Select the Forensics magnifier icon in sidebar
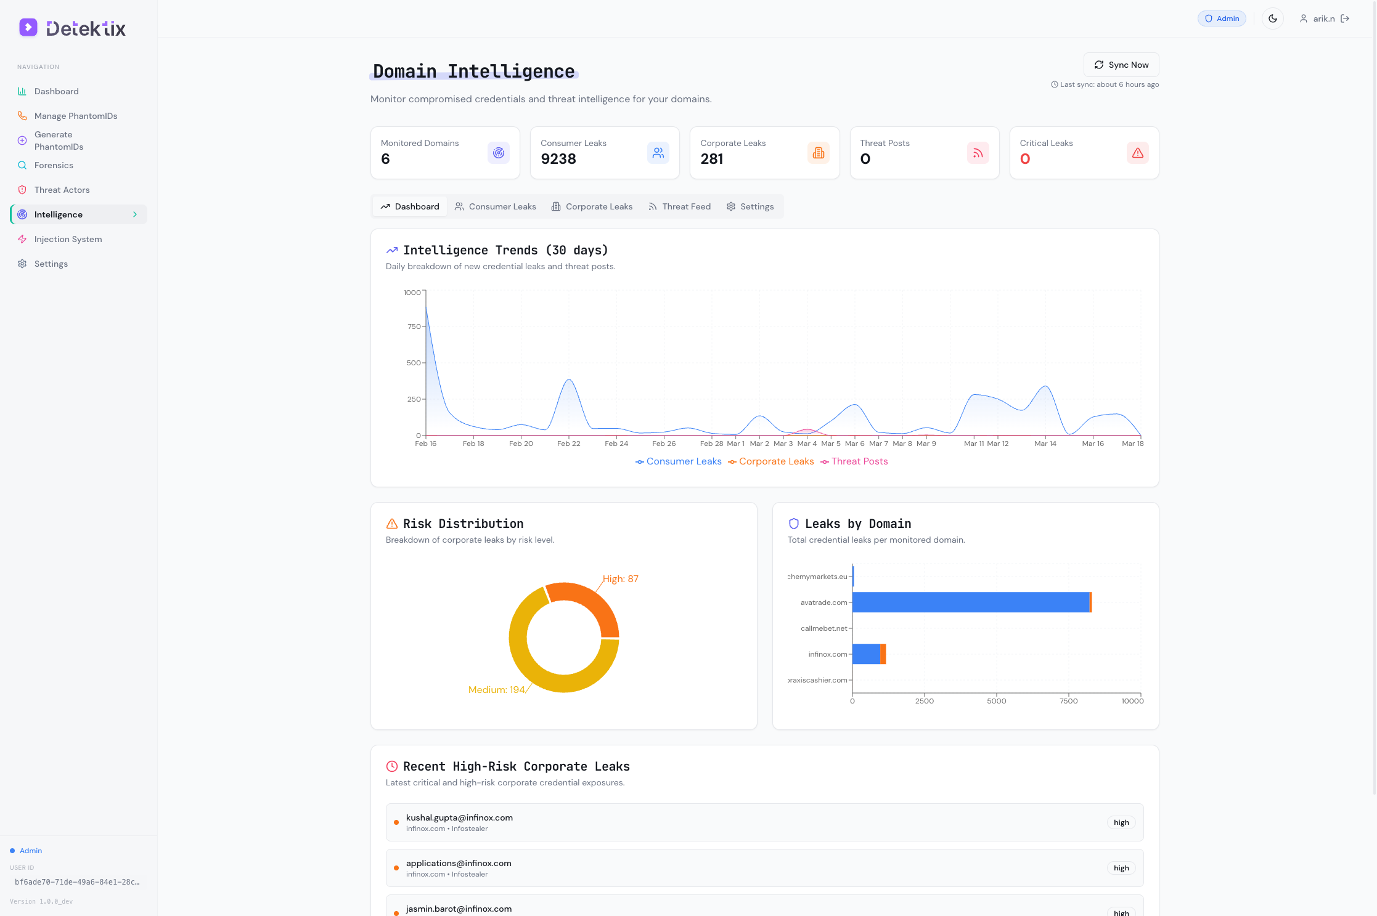Viewport: 1377px width, 916px height. [x=22, y=165]
